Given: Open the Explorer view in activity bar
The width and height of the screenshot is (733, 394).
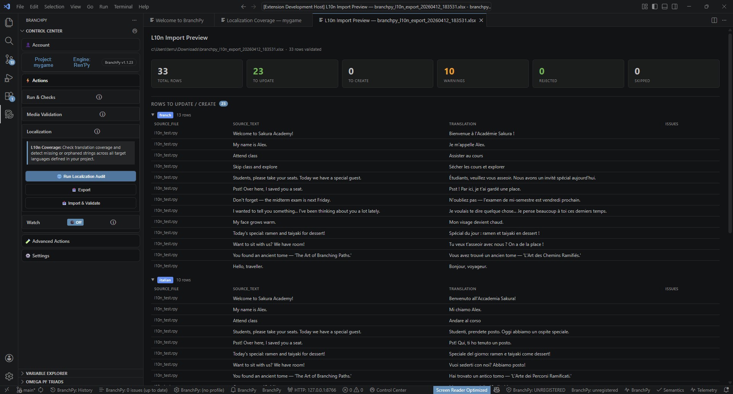Looking at the screenshot, I should point(9,23).
